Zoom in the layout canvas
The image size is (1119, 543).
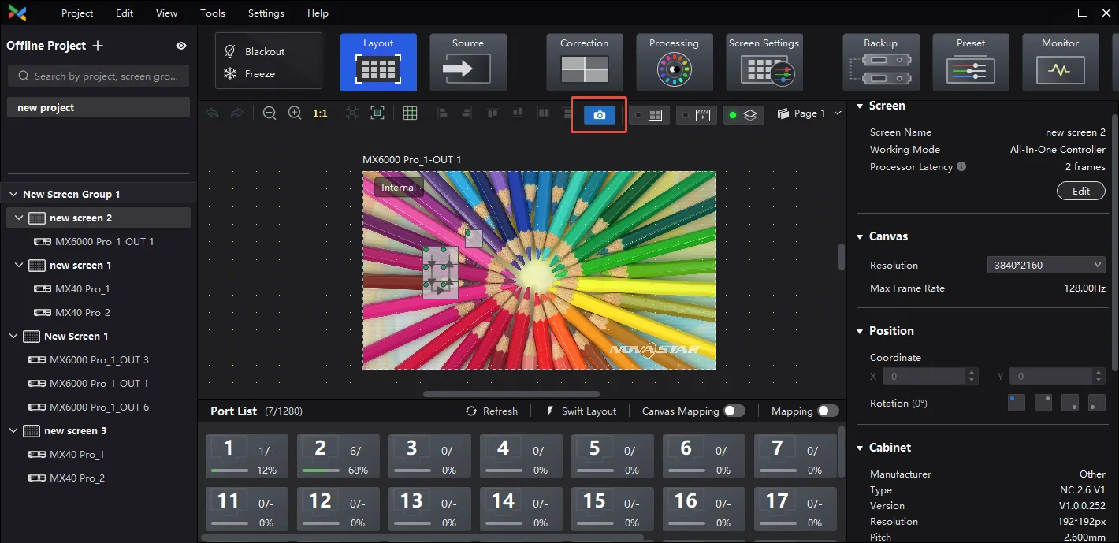click(295, 113)
